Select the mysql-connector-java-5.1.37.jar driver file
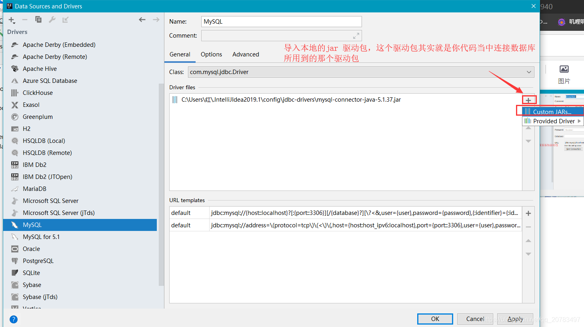 click(291, 100)
